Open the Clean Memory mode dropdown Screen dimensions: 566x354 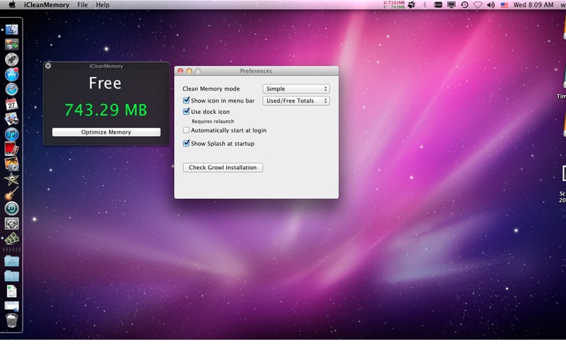point(296,89)
